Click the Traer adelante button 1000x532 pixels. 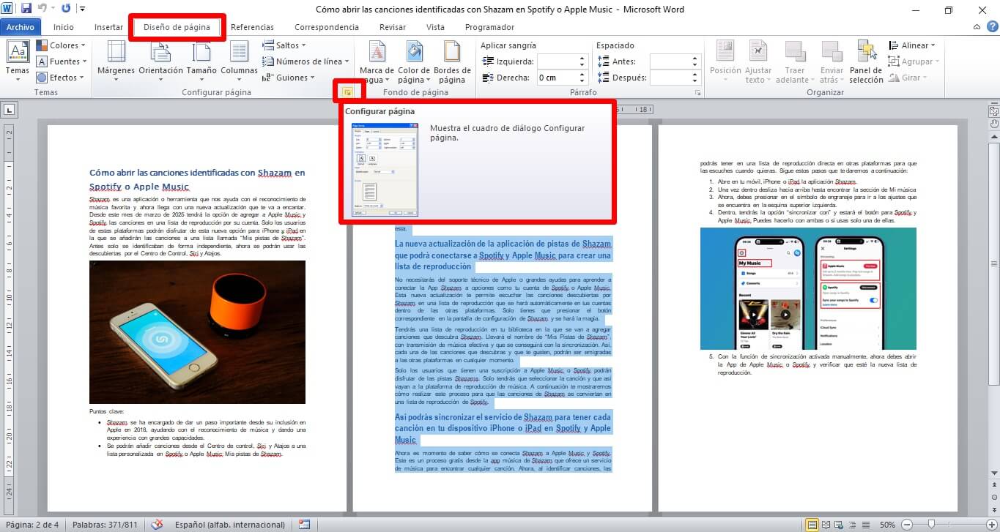[794, 62]
